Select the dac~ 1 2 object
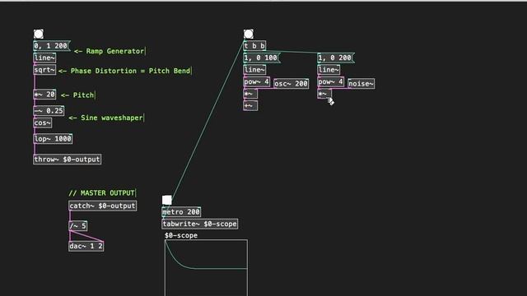Screen dimensions: 527x296 (x=86, y=246)
